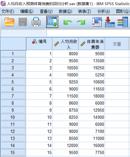
Task: Select row header 13
Action: coord(13,138)
